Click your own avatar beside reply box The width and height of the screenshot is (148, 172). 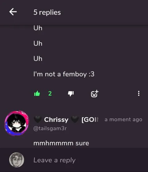pyautogui.click(x=17, y=160)
